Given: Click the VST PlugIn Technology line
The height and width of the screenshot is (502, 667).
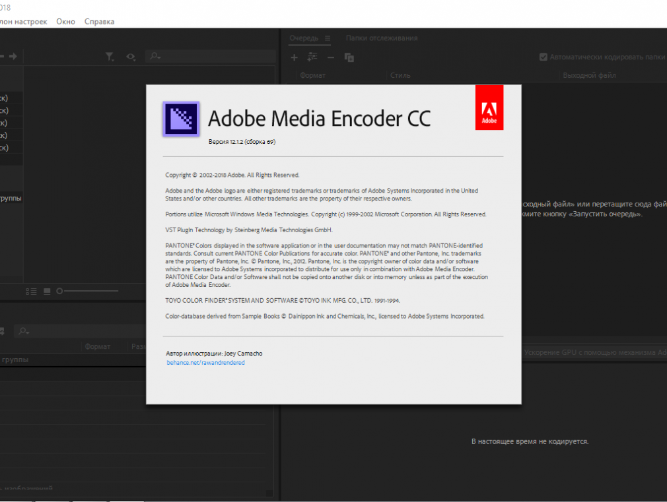Looking at the screenshot, I should pos(249,230).
